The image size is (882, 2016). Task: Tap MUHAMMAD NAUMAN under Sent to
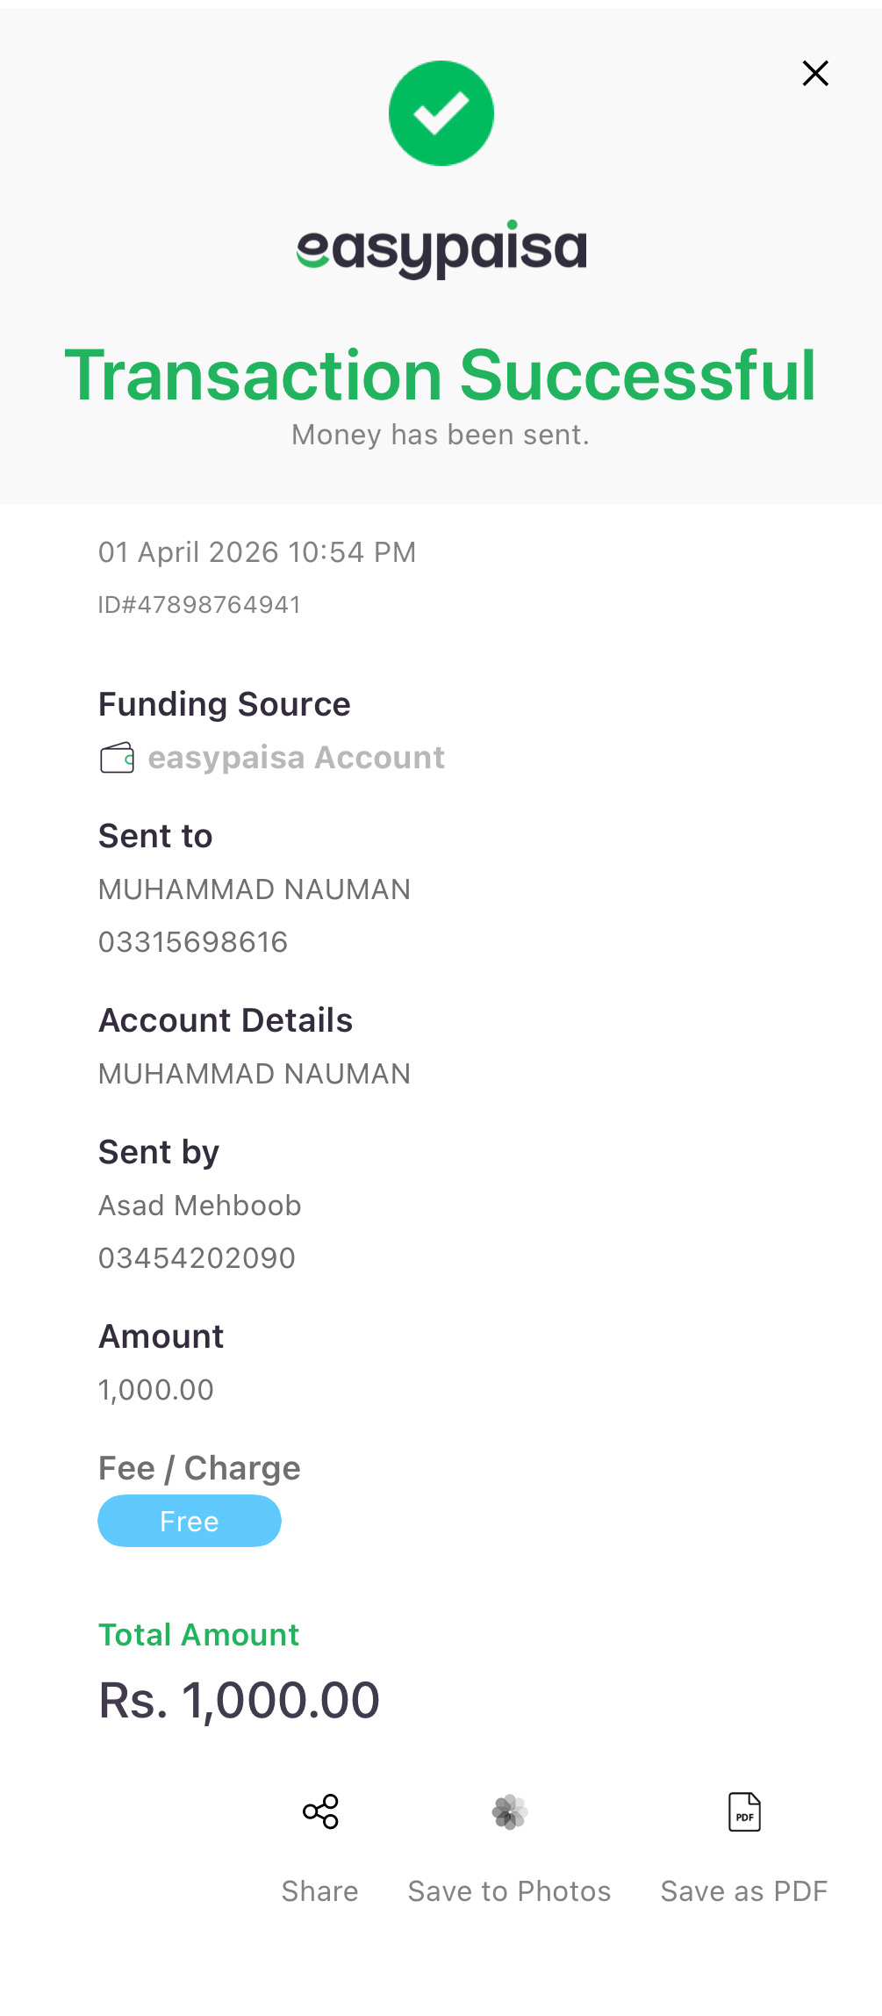click(255, 889)
